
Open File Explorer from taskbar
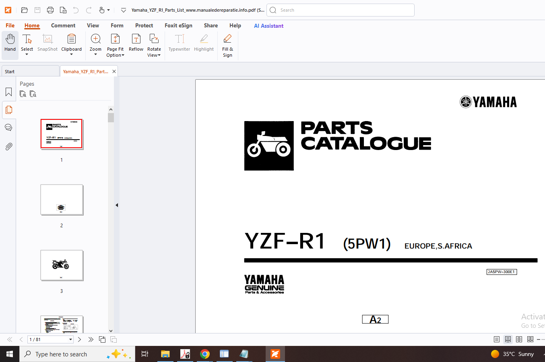(x=165, y=354)
